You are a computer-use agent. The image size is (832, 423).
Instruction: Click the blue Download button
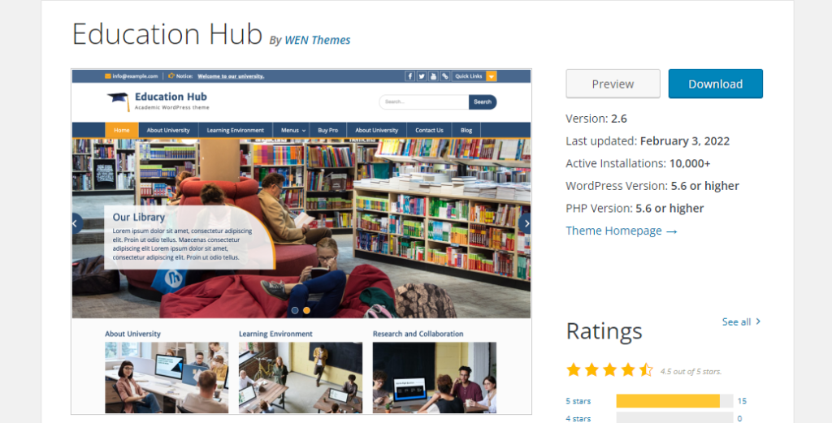715,84
